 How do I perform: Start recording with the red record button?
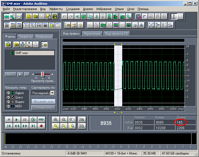pos(41,126)
